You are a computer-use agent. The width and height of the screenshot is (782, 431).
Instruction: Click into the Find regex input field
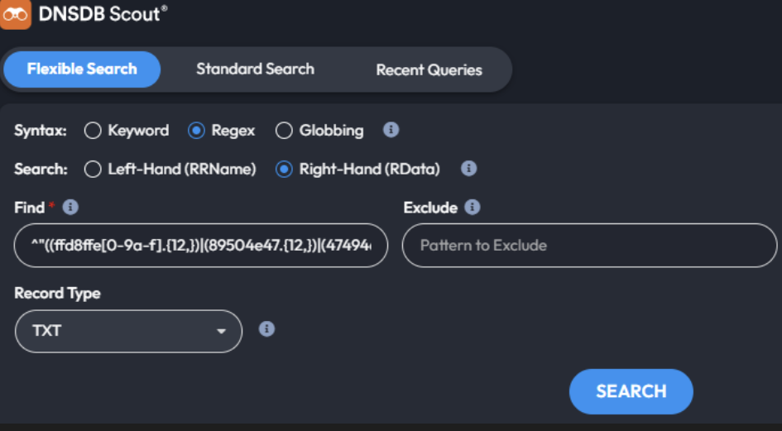(201, 246)
